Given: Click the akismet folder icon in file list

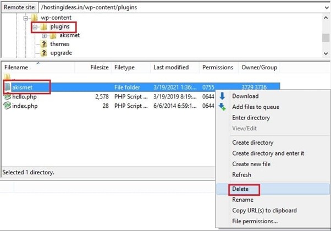Looking at the screenshot, I should click(7, 87).
